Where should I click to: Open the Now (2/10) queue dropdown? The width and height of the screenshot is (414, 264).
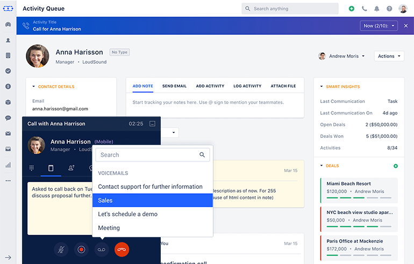(x=379, y=26)
